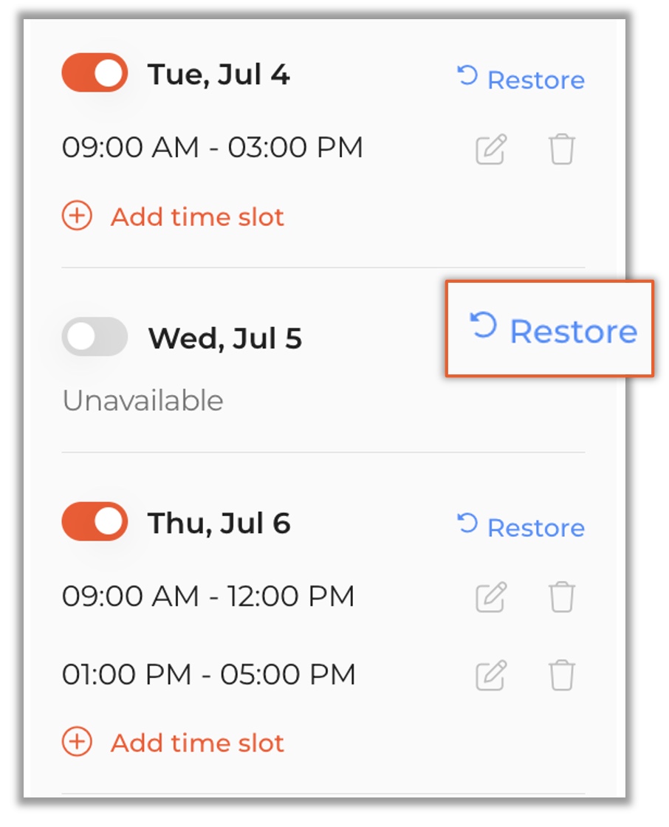Edit the Thu 09:00 AM - 12:00 PM slot
The image size is (669, 827).
click(491, 597)
